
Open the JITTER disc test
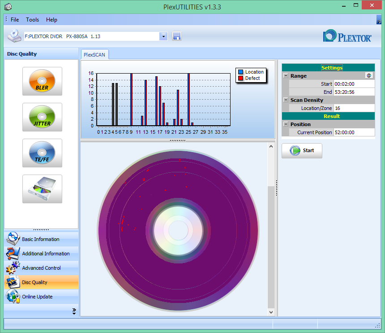pos(42,117)
